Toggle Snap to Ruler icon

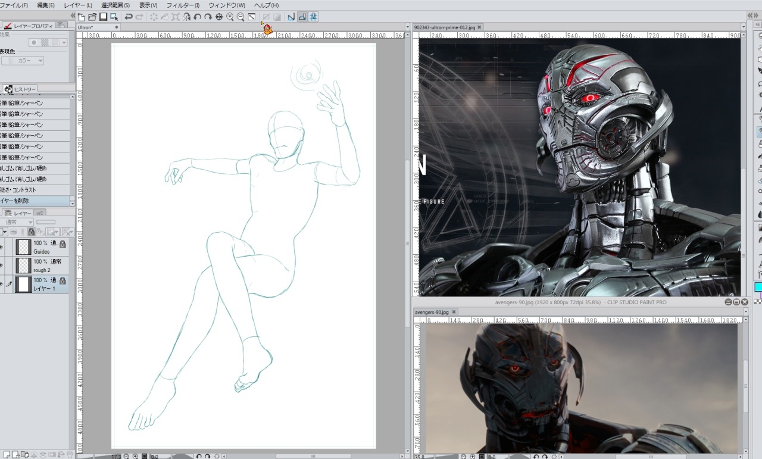point(292,17)
